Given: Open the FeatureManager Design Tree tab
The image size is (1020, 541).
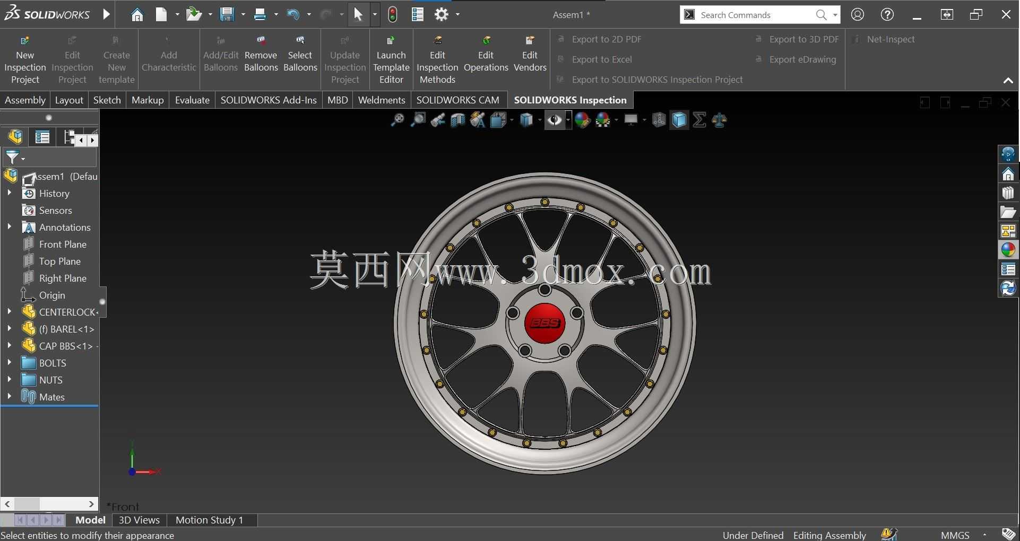Looking at the screenshot, I should (x=15, y=137).
